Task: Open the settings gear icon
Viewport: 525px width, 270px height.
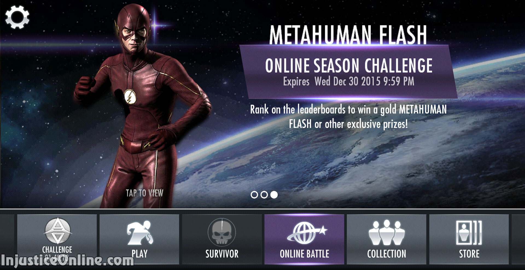Action: click(x=17, y=17)
